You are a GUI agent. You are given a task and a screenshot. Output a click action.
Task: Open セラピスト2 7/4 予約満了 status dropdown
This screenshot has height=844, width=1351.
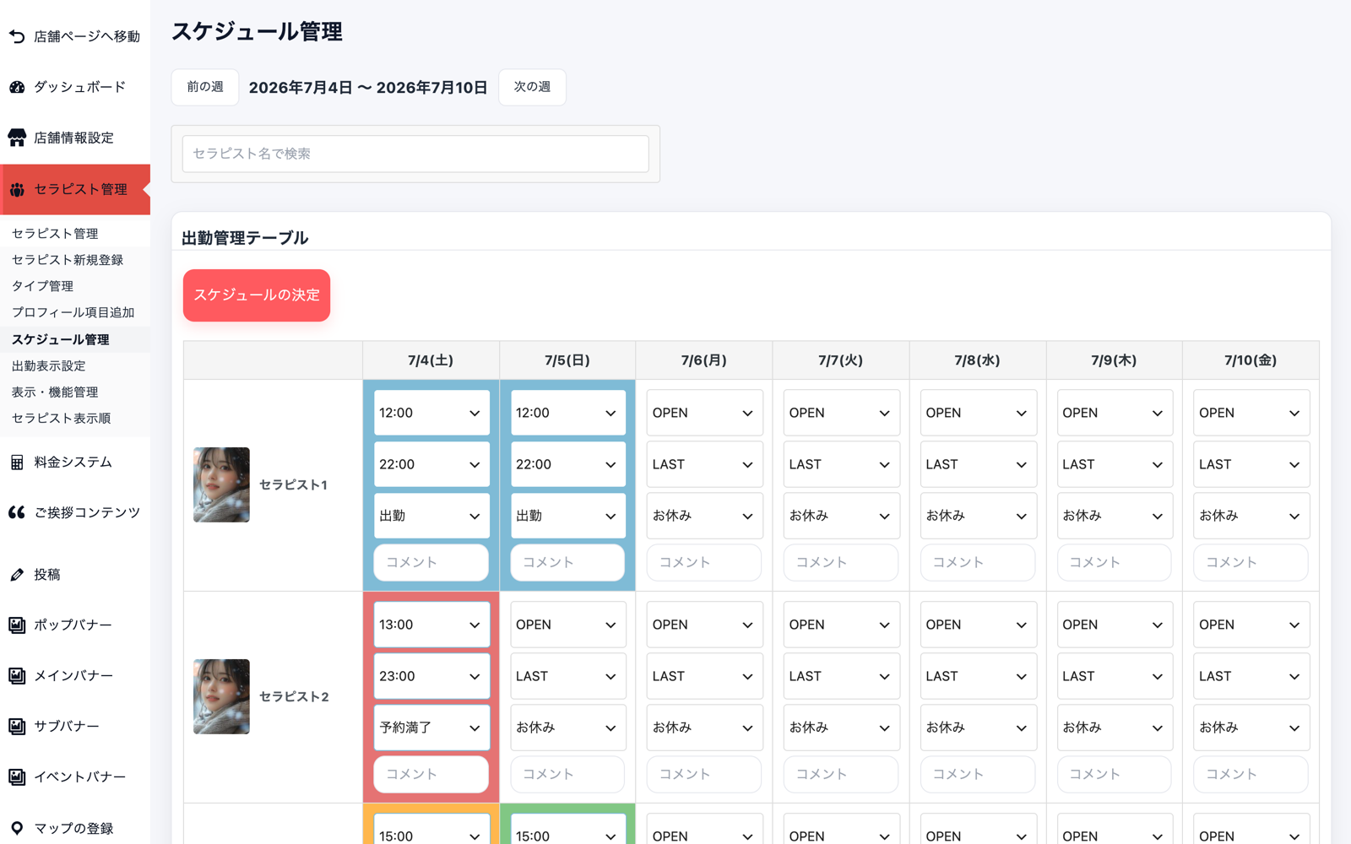click(x=431, y=728)
